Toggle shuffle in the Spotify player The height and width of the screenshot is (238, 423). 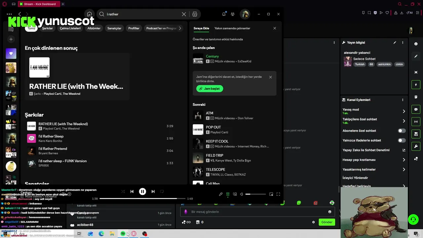click(x=123, y=191)
